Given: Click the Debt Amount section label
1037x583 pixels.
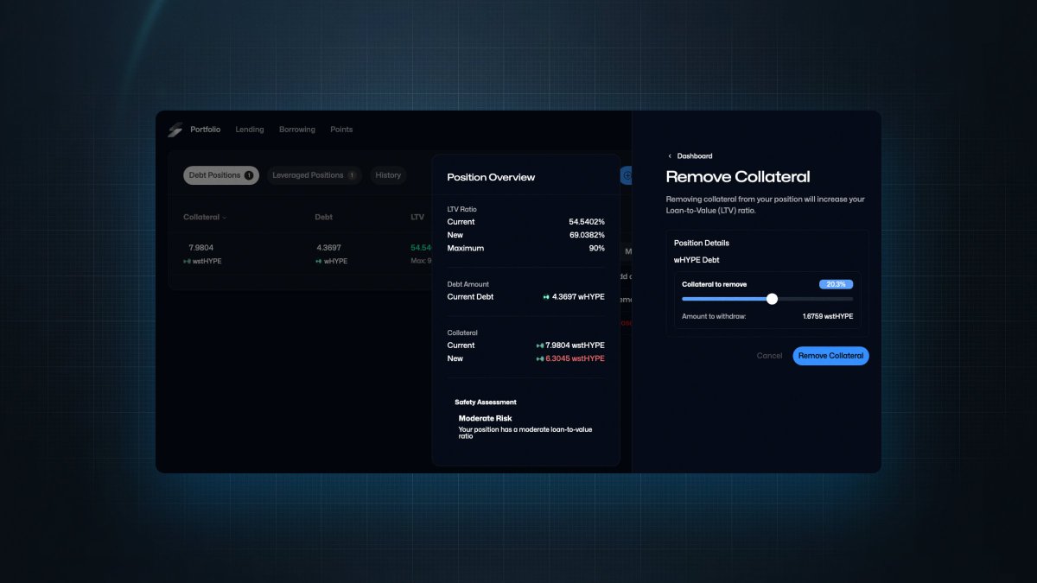Looking at the screenshot, I should (x=468, y=284).
